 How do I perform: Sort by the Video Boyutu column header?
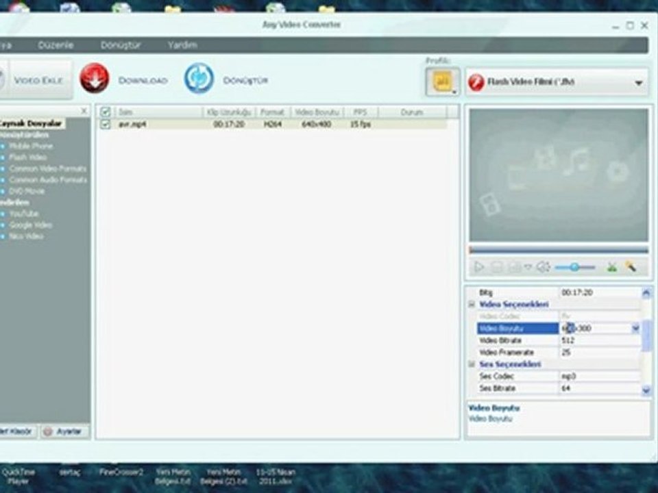coord(317,112)
